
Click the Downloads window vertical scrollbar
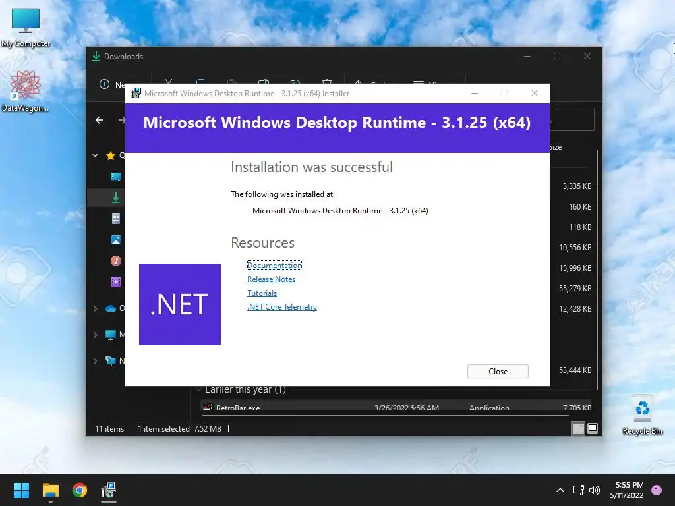pyautogui.click(x=597, y=269)
